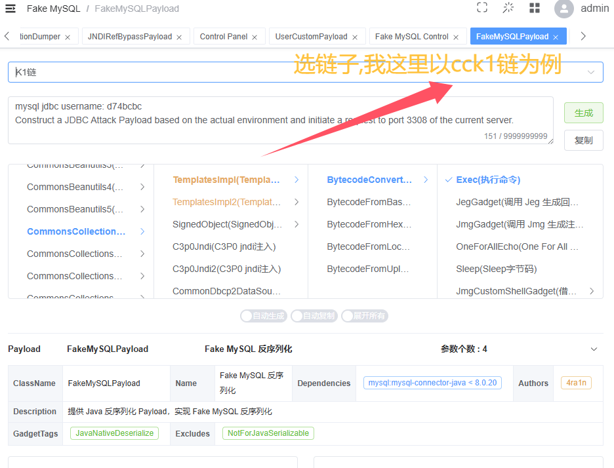Expand CommonsBeanutils5 cascade item
This screenshot has width=614, height=468.
pyautogui.click(x=142, y=209)
